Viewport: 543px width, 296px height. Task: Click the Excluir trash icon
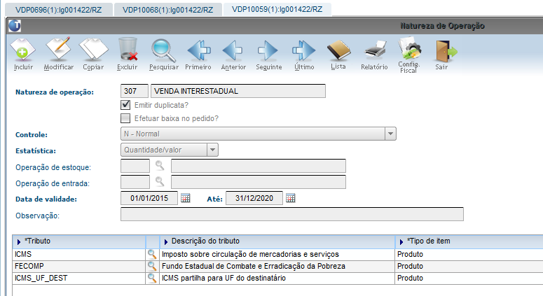[x=128, y=50]
